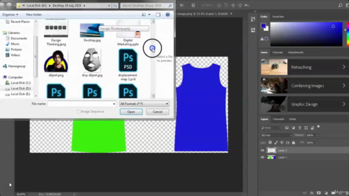
Task: Click the 3D pan camera icon in options bar
Action: (x=233, y=5)
